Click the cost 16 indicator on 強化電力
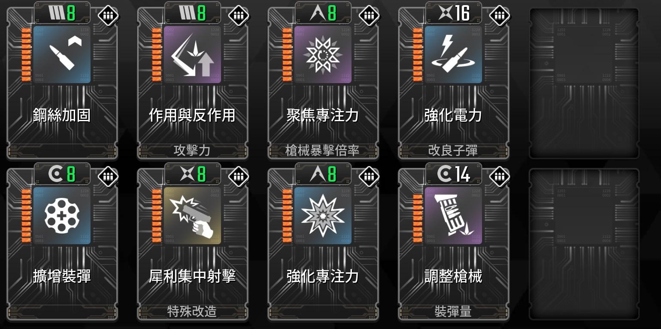This screenshot has width=661, height=329. coord(454,13)
